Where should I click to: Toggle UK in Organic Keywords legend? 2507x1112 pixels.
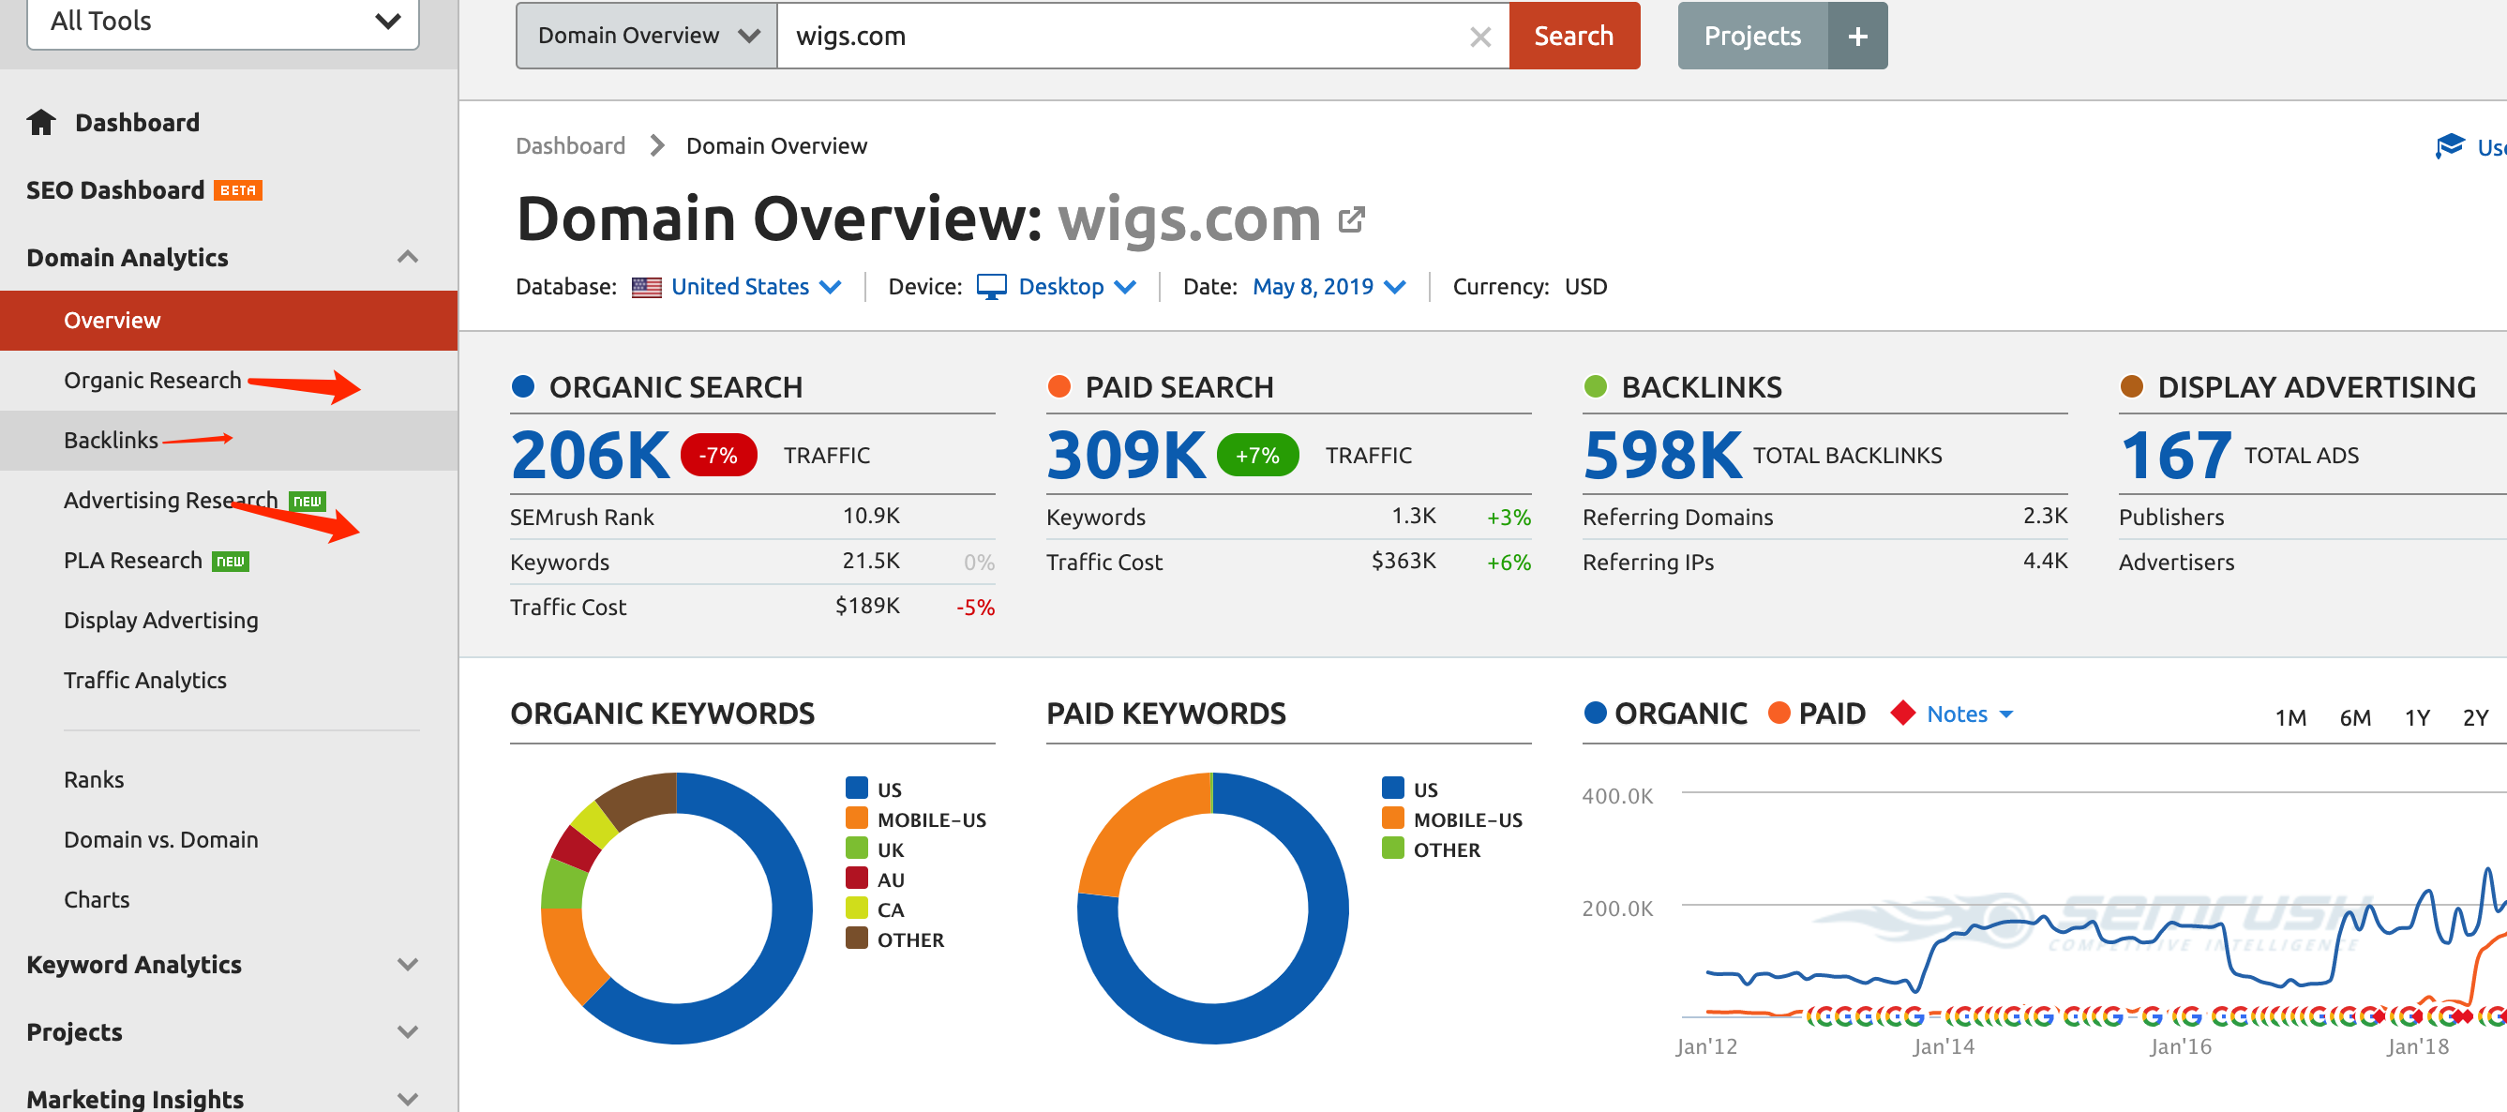pyautogui.click(x=875, y=849)
